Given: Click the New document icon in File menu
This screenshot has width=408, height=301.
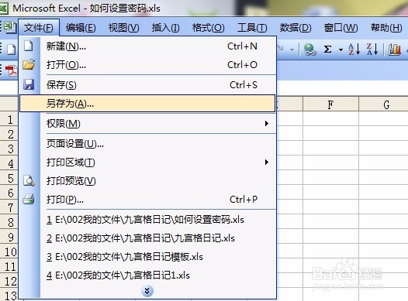Looking at the screenshot, I should (x=29, y=46).
